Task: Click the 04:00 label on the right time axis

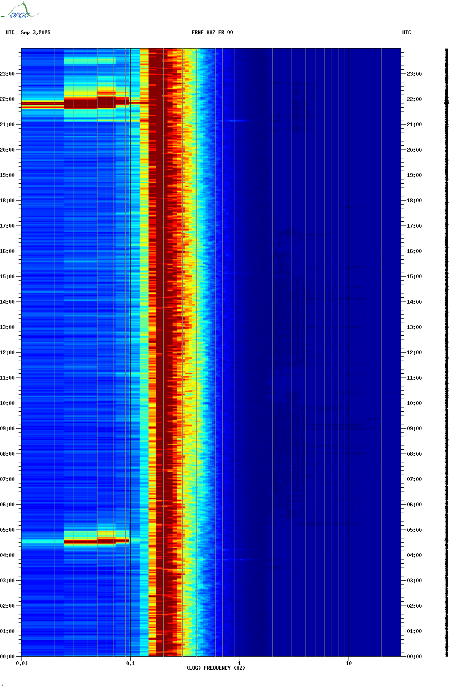Action: point(414,555)
